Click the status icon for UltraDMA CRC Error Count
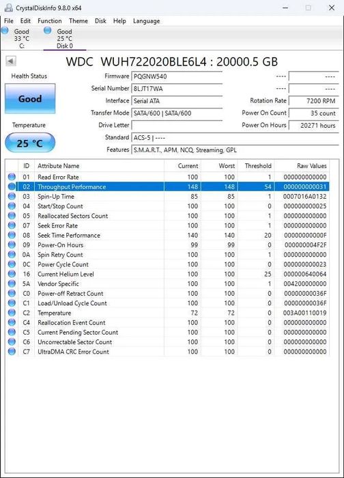Viewport: 344px width, 478px height. (12, 352)
